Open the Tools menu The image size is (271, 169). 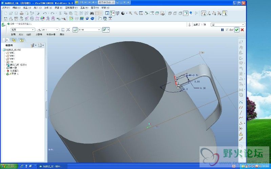point(84,8)
